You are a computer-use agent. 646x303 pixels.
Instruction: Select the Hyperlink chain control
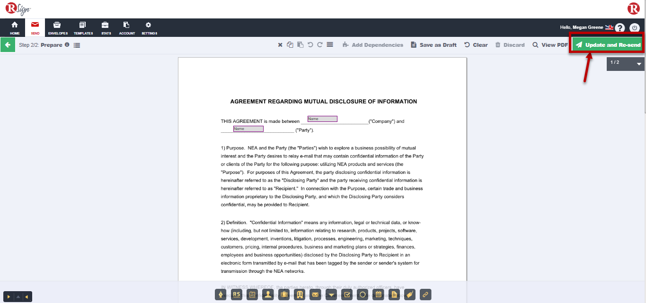tap(425, 295)
